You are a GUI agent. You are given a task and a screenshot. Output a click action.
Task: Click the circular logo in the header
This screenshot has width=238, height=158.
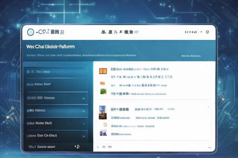(x=30, y=32)
